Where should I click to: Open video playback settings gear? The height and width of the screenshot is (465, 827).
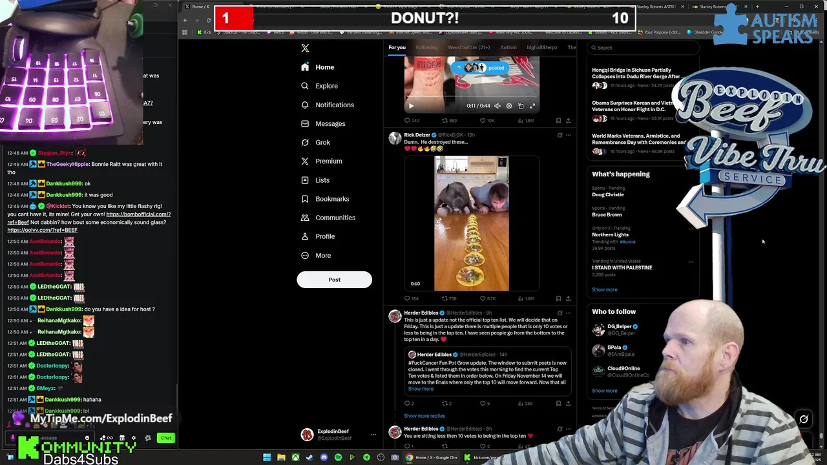click(509, 106)
